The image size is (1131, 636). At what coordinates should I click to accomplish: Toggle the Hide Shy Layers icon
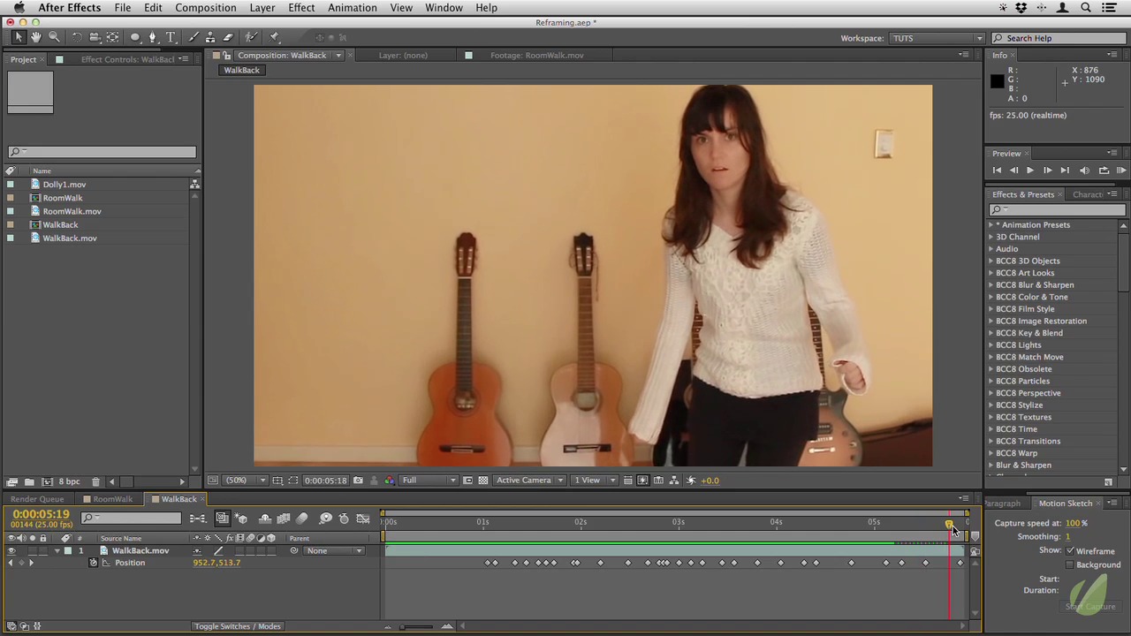(x=264, y=519)
